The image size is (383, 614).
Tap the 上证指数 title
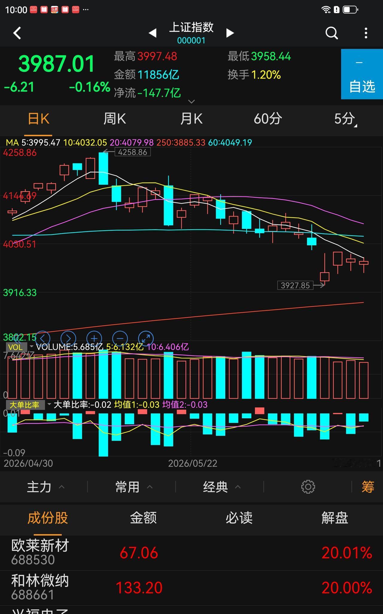pos(191,27)
